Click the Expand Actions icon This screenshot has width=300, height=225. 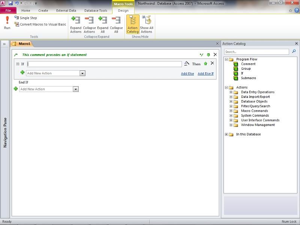click(76, 25)
